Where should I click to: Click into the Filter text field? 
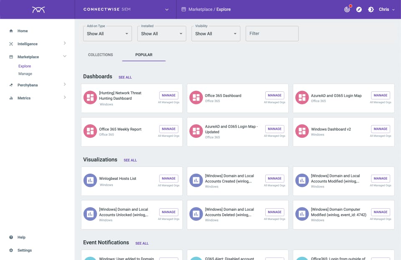[272, 33]
